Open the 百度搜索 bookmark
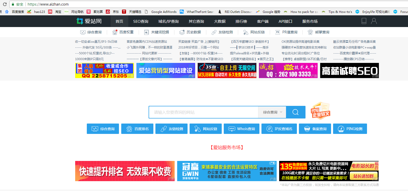Image resolution: width=408 pixels, height=191 pixels. (15, 12)
